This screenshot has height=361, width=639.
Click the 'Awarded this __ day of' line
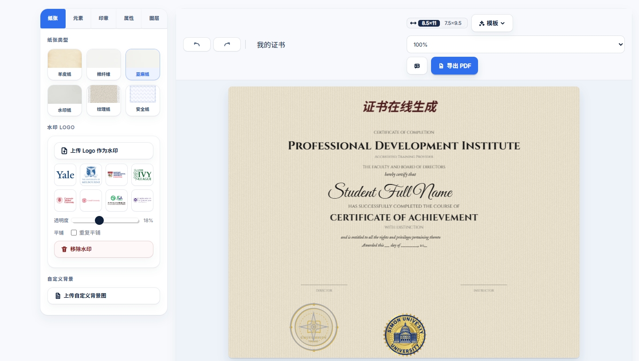point(394,245)
